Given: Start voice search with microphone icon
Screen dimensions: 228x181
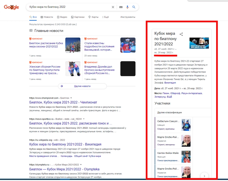Looking at the screenshot, I should pos(127,7).
